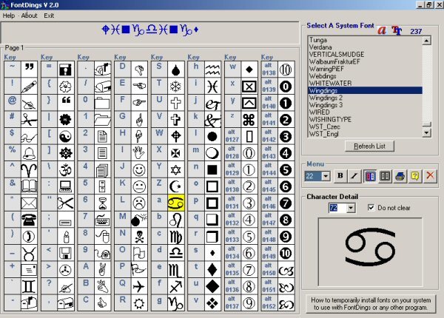Click the Om symbol for key \

[x=66, y=169]
